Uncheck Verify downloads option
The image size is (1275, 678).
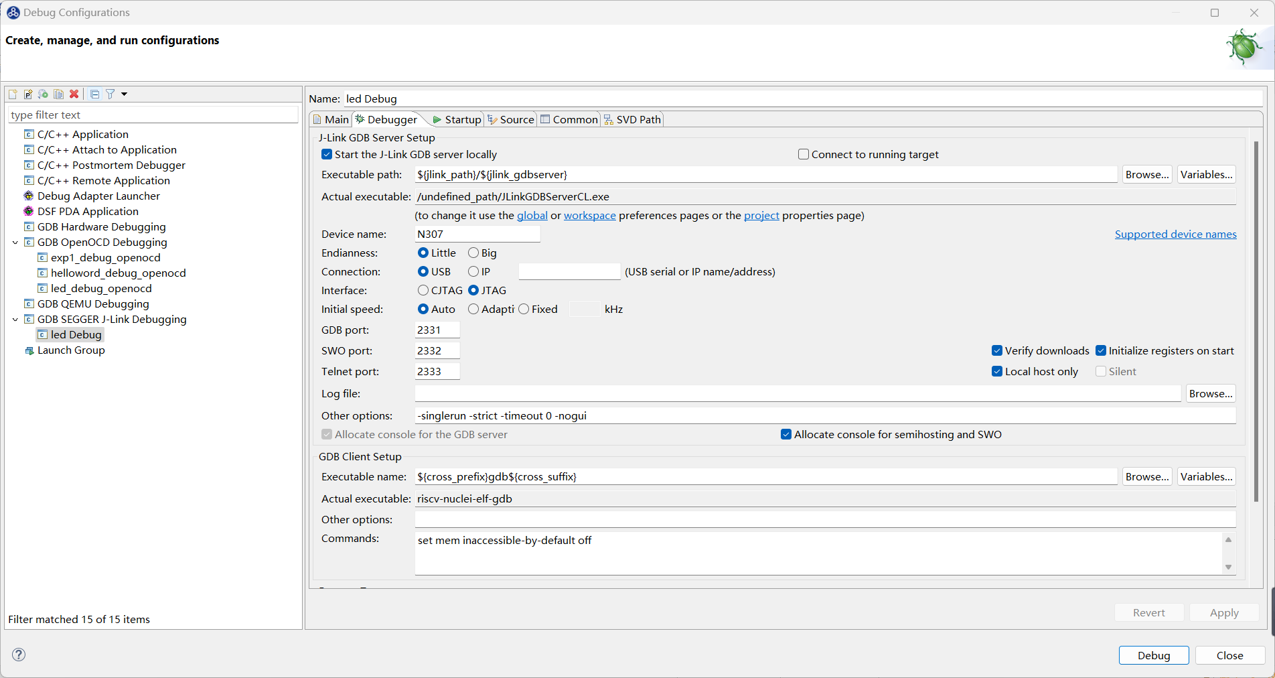click(x=997, y=351)
